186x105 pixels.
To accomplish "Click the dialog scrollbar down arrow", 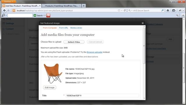I will [x=144, y=98].
